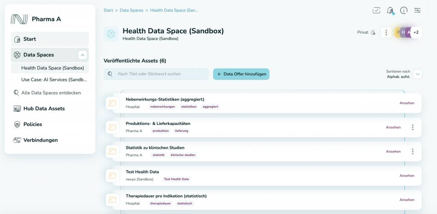This screenshot has height=214, width=437.
Task: Go to Start breadcrumb
Action: point(108,10)
